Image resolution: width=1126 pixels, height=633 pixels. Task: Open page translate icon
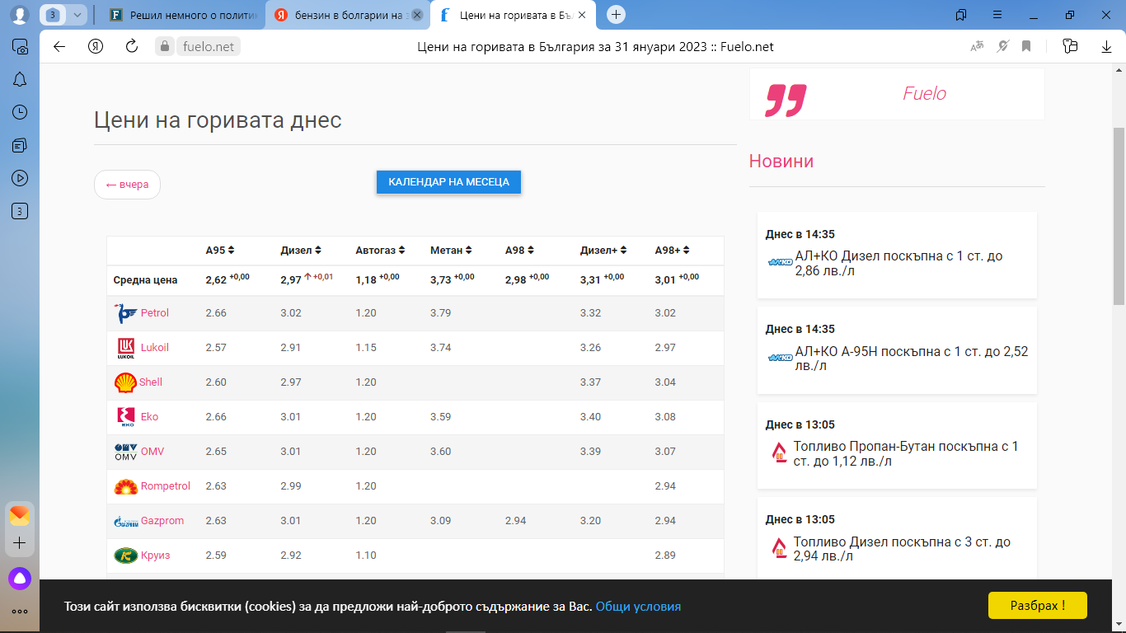click(977, 47)
